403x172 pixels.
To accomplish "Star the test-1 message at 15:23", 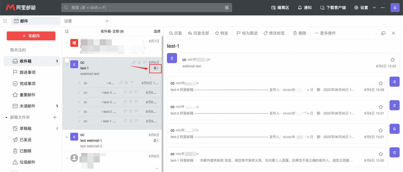I will (393, 60).
